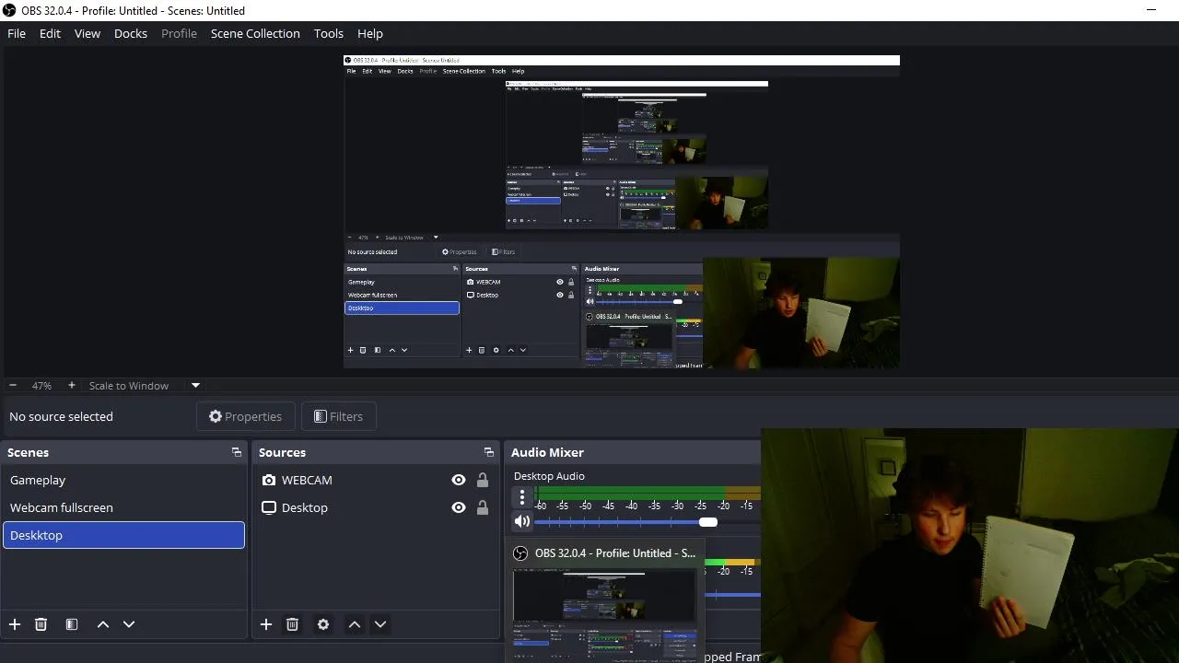Open the greyed Profile menu

click(179, 33)
